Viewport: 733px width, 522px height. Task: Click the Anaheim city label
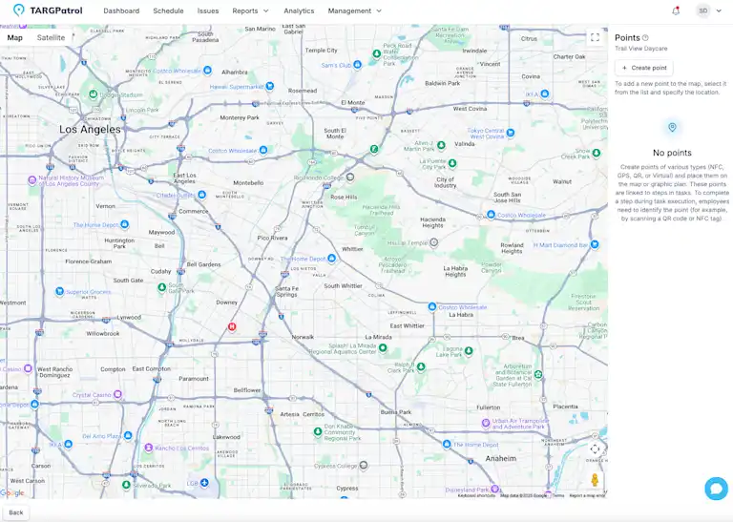[501, 458]
